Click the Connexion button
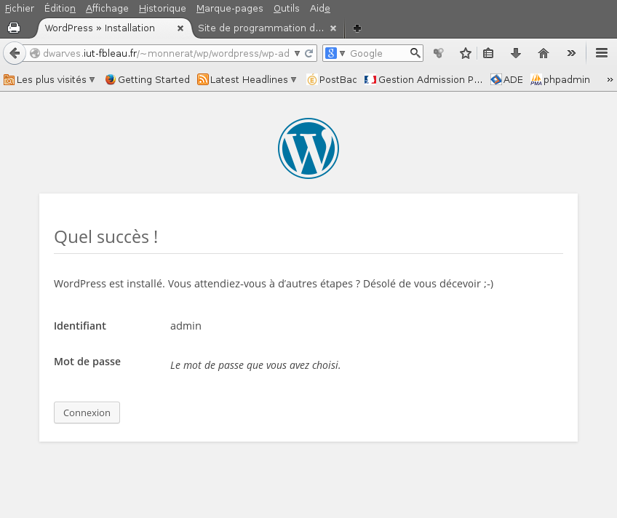Image resolution: width=617 pixels, height=518 pixels. (x=87, y=413)
